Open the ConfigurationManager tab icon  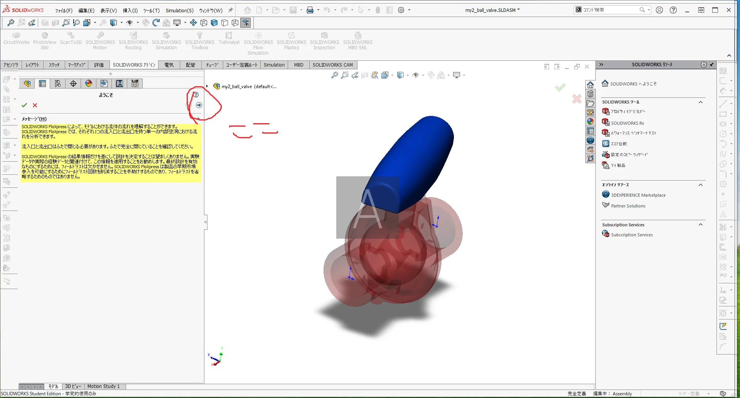pos(58,84)
